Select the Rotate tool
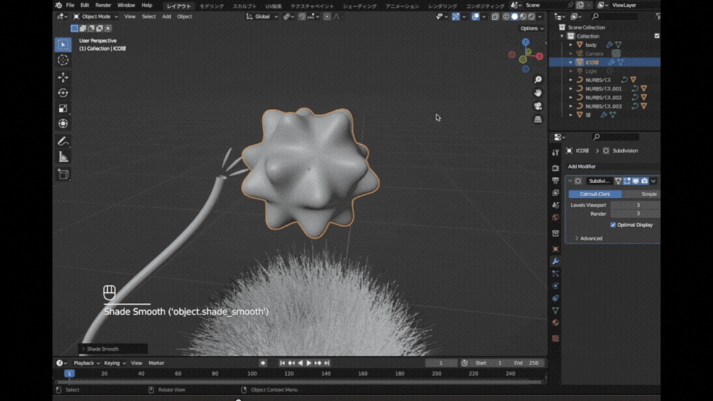 pos(63,93)
